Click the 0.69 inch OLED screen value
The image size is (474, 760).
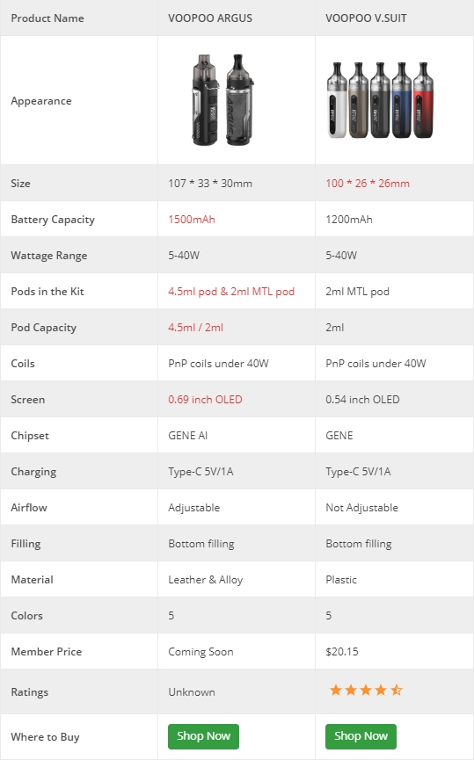[205, 400]
